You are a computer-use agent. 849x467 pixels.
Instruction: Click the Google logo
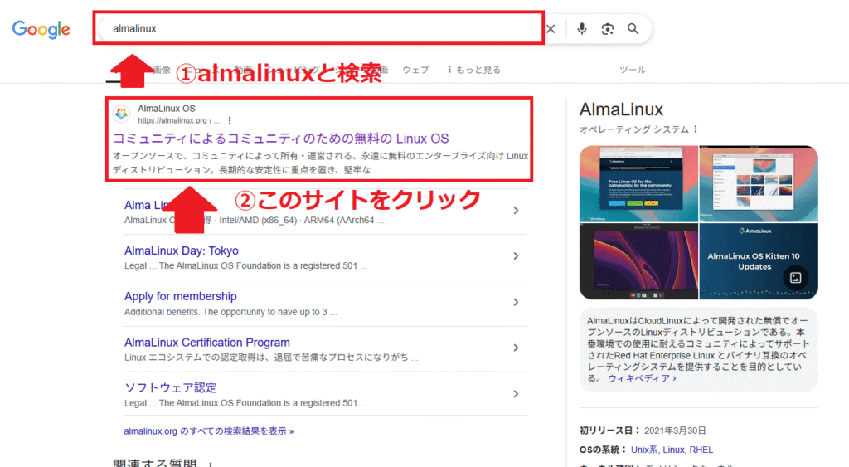[41, 29]
